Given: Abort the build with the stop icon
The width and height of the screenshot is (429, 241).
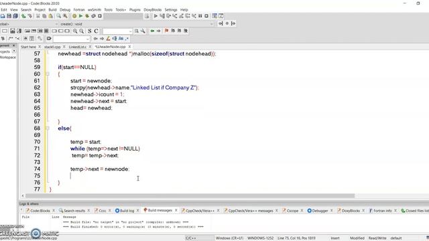Looking at the screenshot, I should pos(100,16).
